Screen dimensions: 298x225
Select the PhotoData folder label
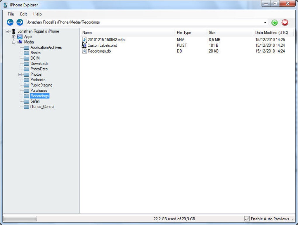39,69
